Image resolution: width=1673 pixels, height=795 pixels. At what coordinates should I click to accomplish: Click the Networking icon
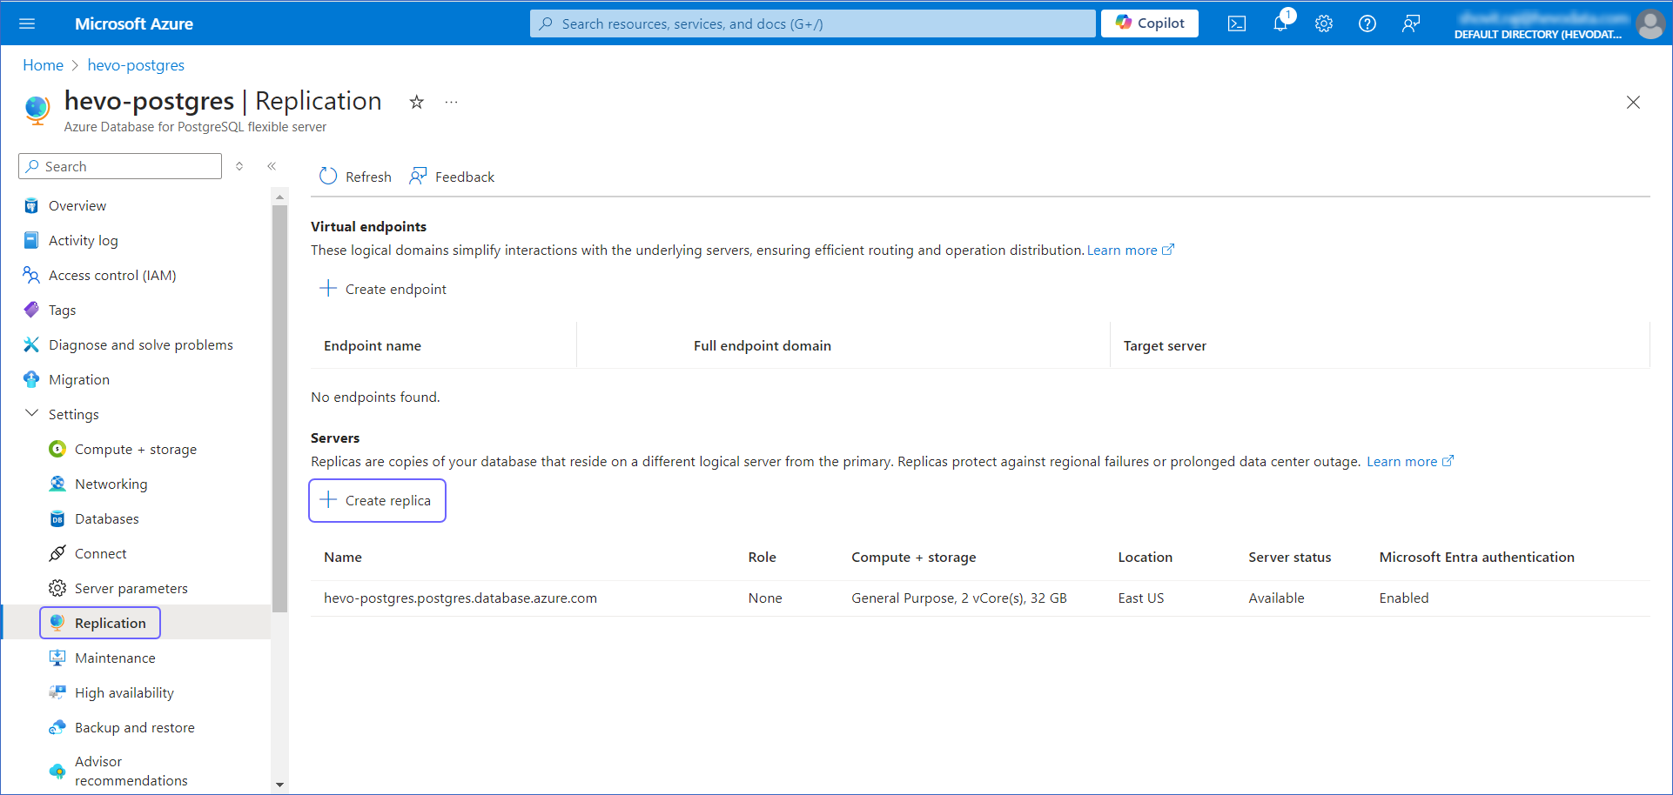tap(57, 484)
